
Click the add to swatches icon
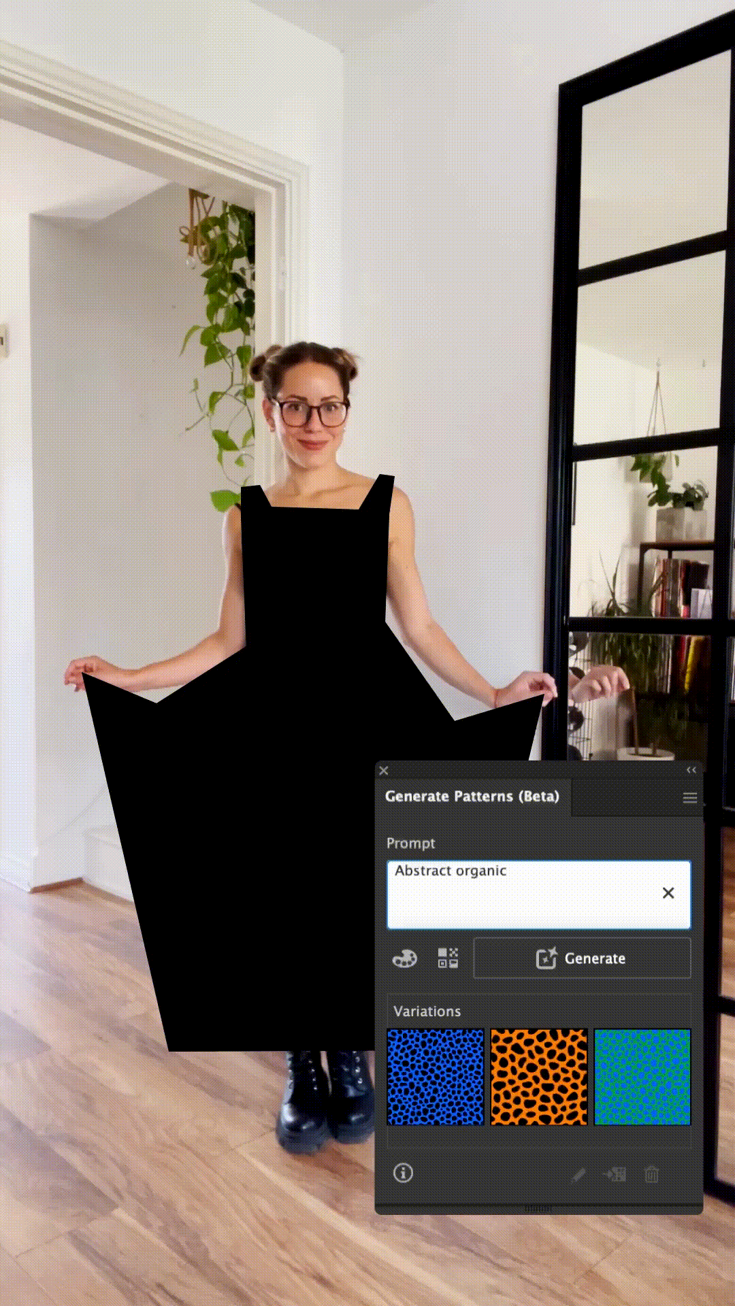(615, 1175)
